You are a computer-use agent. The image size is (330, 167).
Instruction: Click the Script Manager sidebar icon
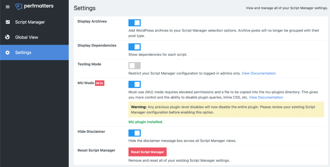point(8,22)
